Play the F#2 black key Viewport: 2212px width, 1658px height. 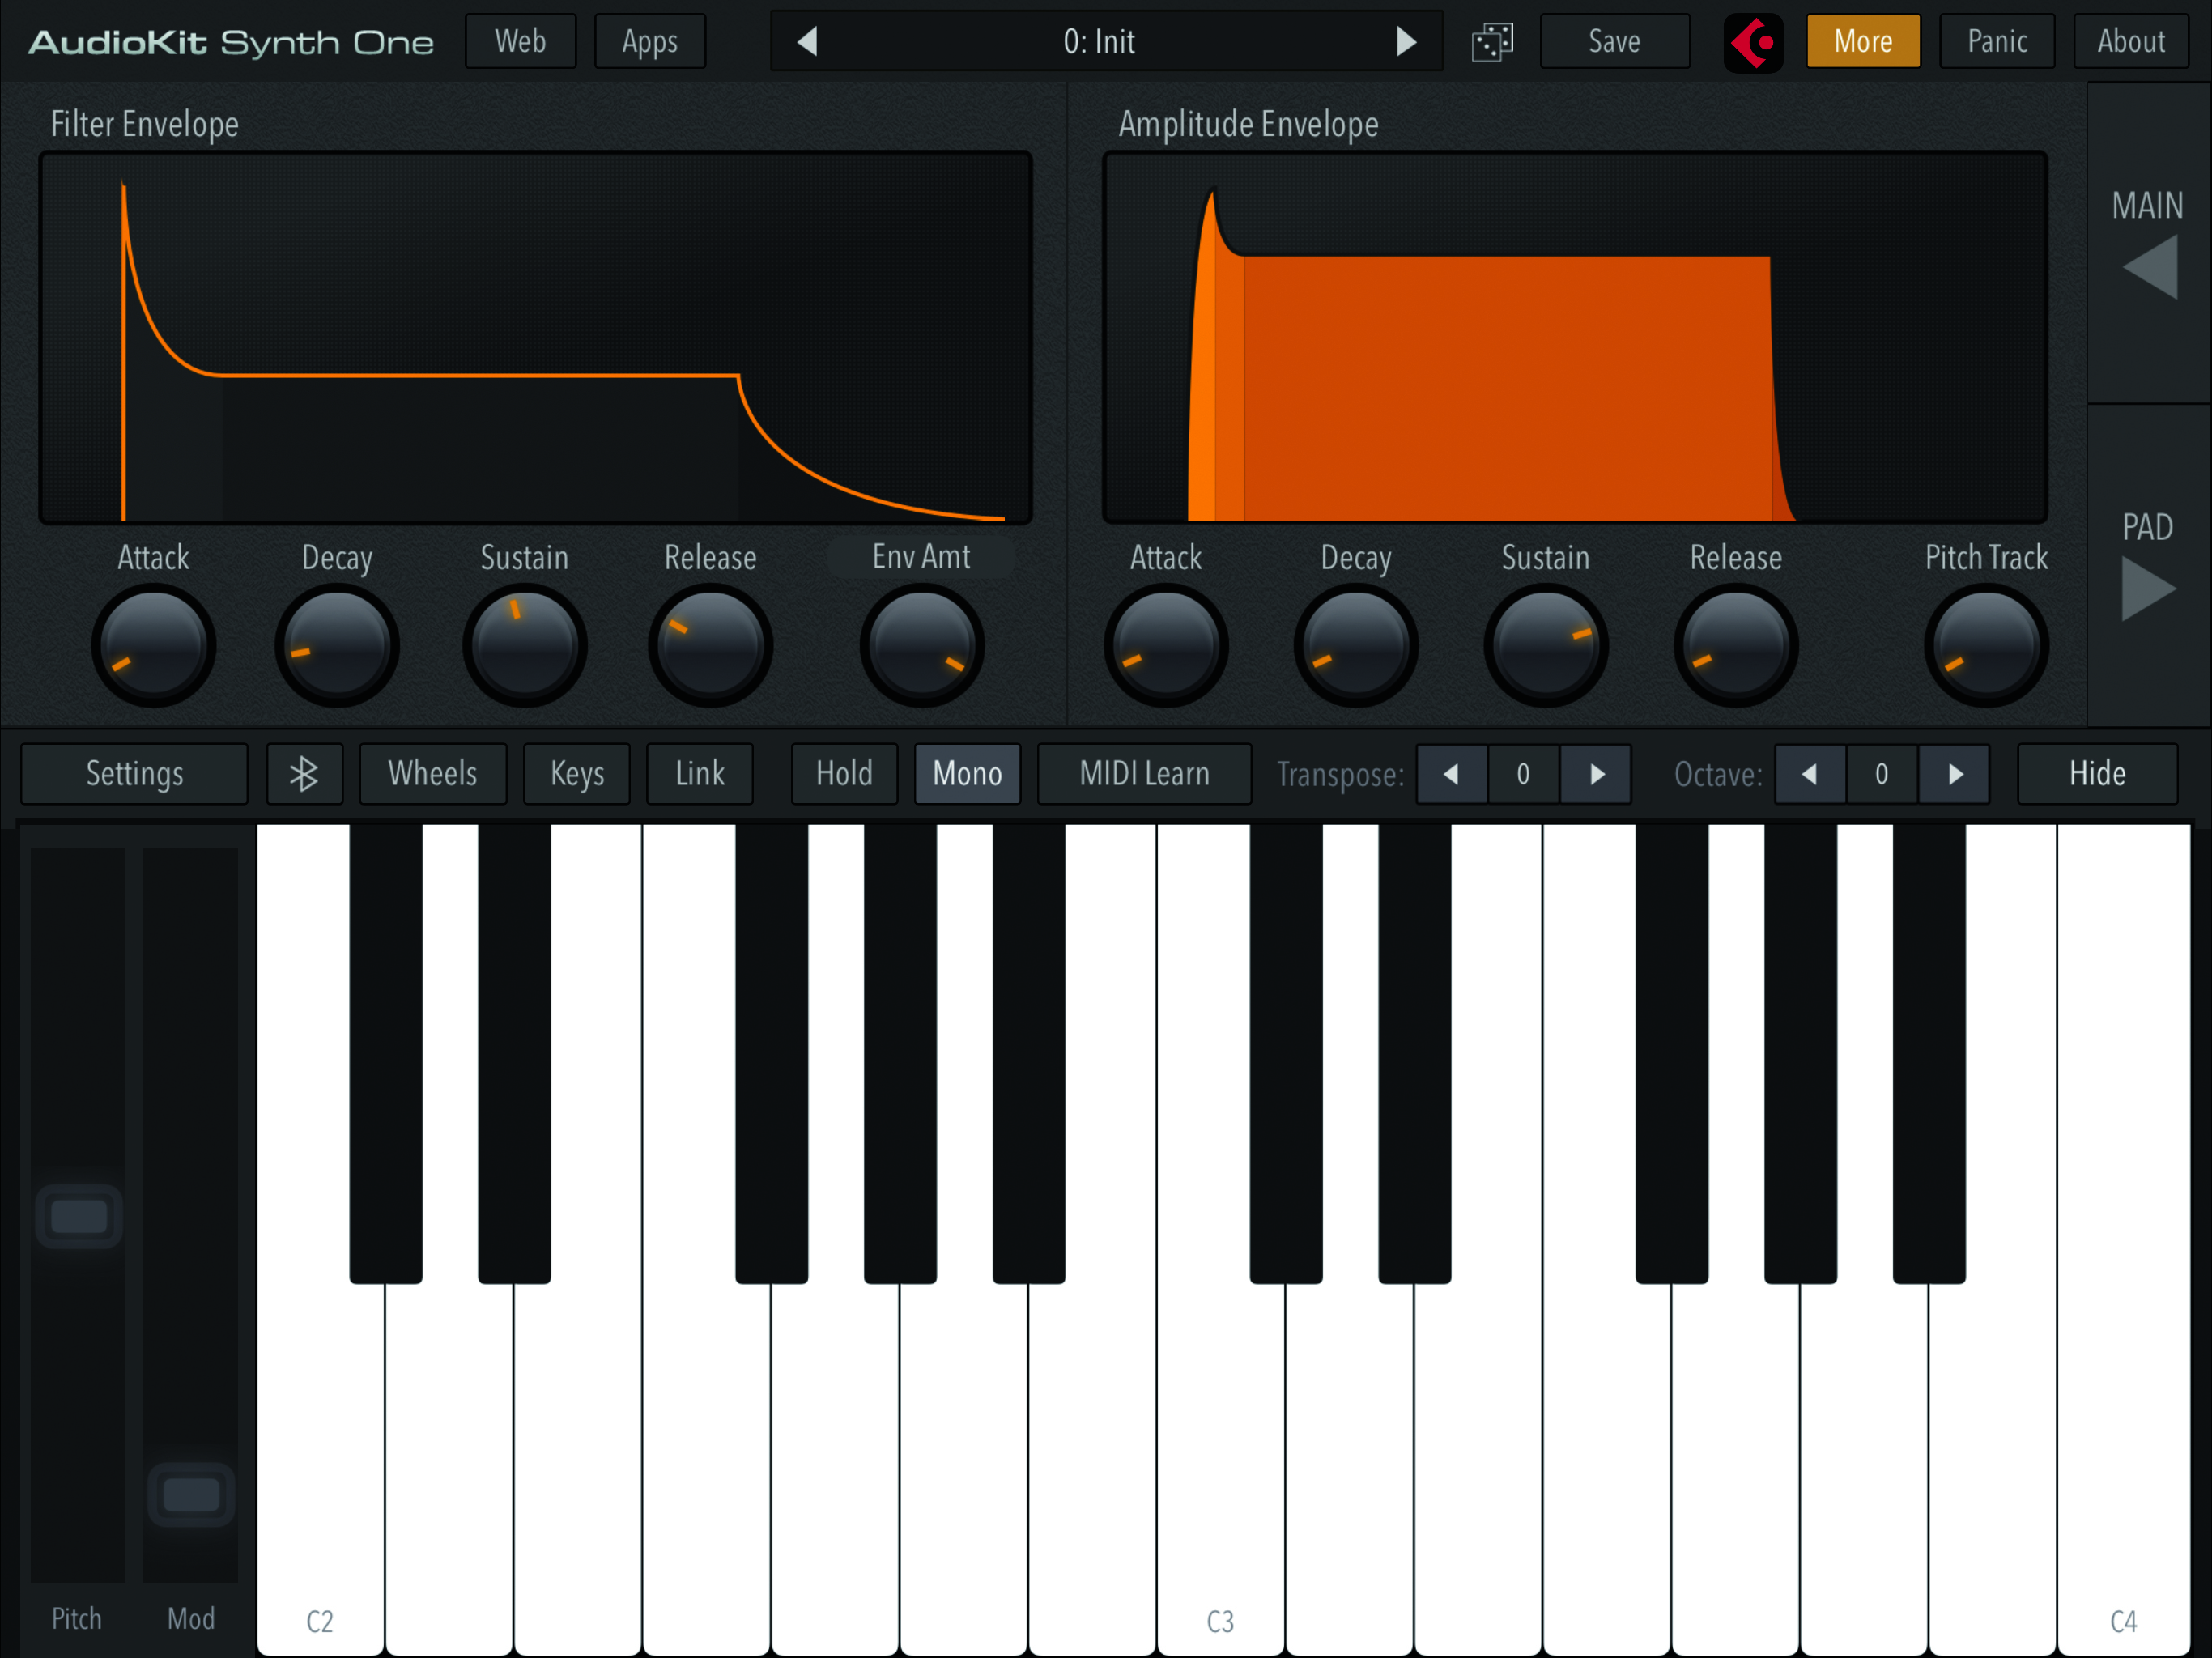[x=771, y=1053]
